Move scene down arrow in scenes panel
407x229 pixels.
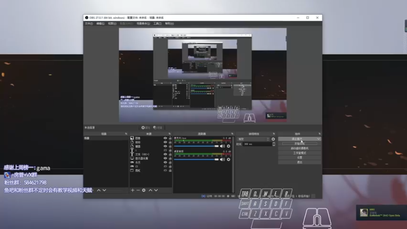[104, 190]
